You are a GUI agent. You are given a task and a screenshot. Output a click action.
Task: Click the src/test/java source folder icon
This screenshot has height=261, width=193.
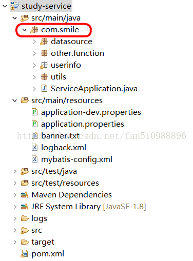pyautogui.click(x=25, y=171)
